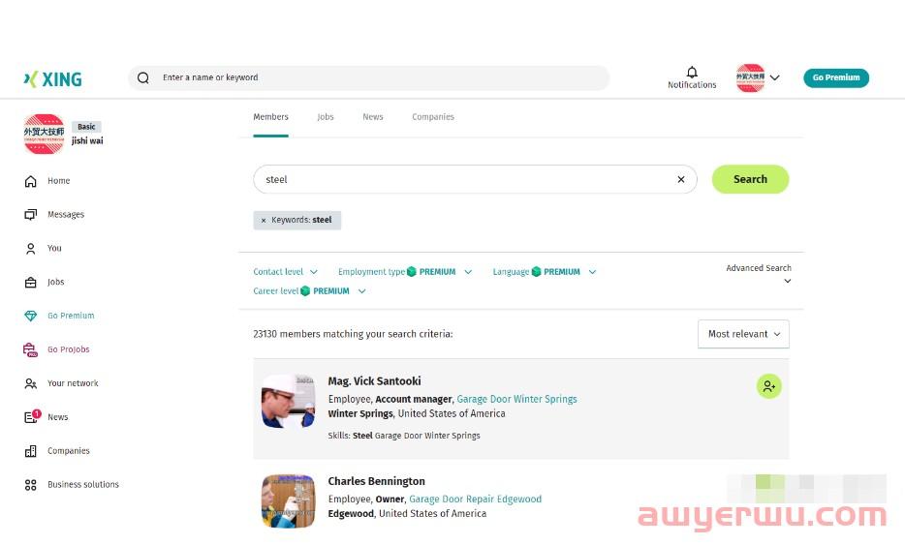Click the top-right profile avatar

[750, 77]
